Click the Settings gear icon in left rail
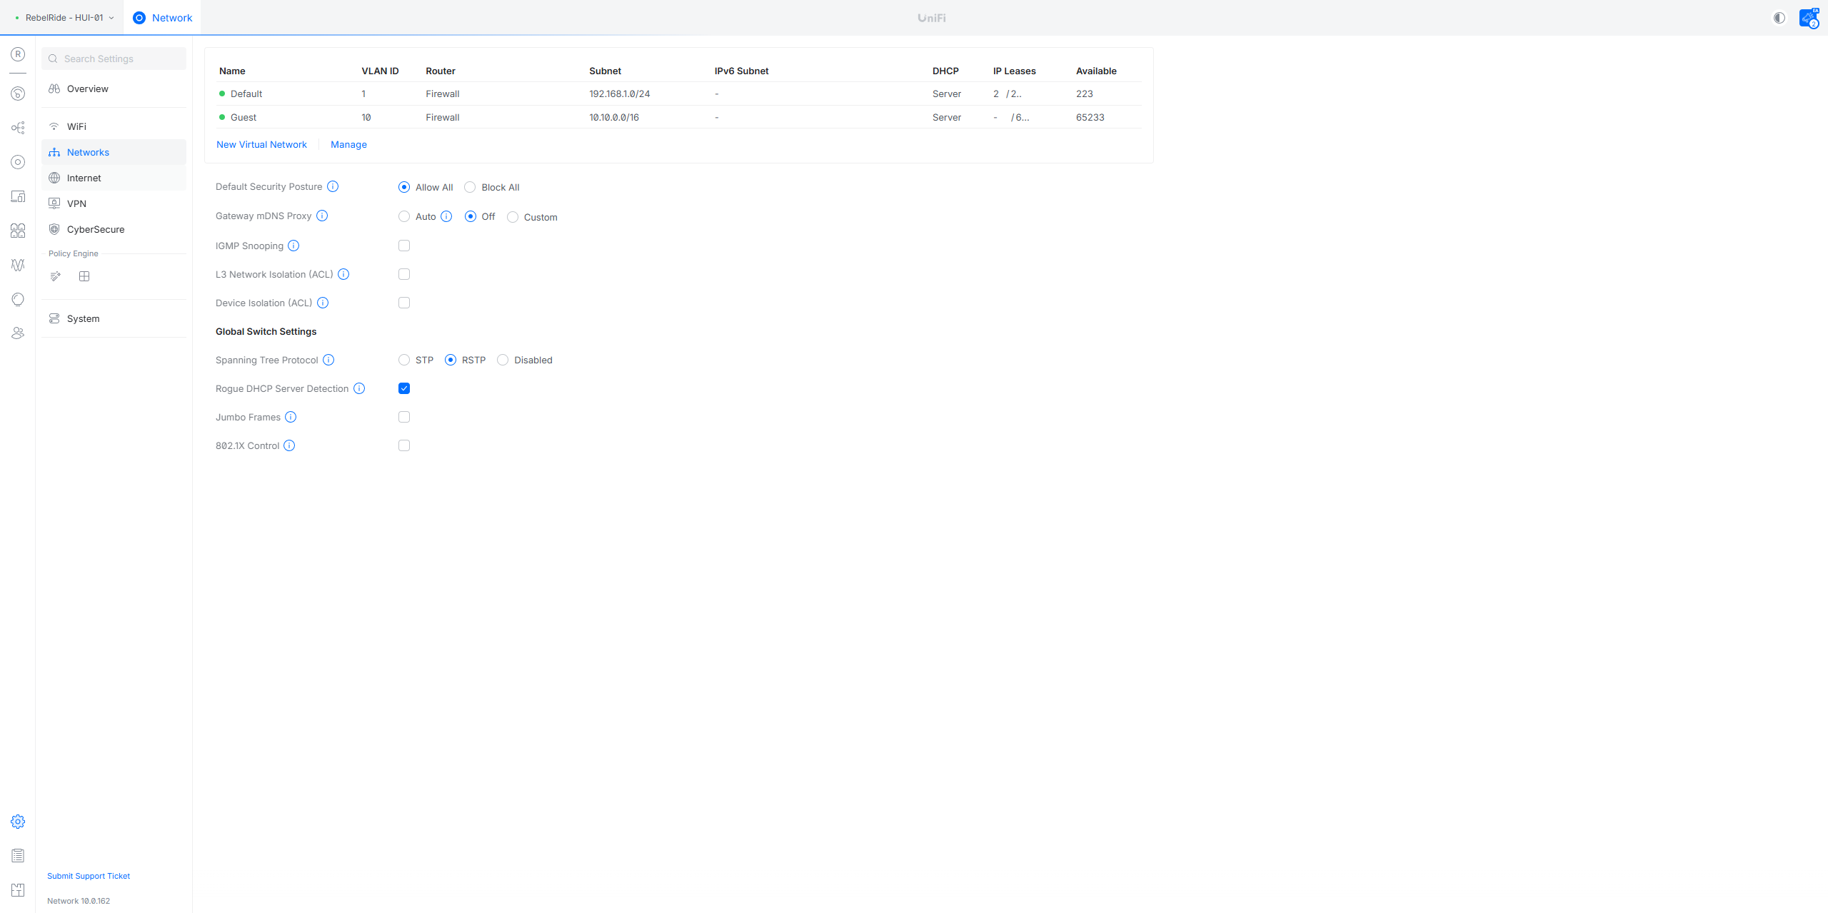 (x=18, y=822)
